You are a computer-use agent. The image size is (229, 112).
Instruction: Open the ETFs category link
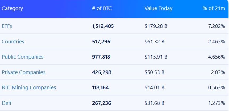[7, 26]
